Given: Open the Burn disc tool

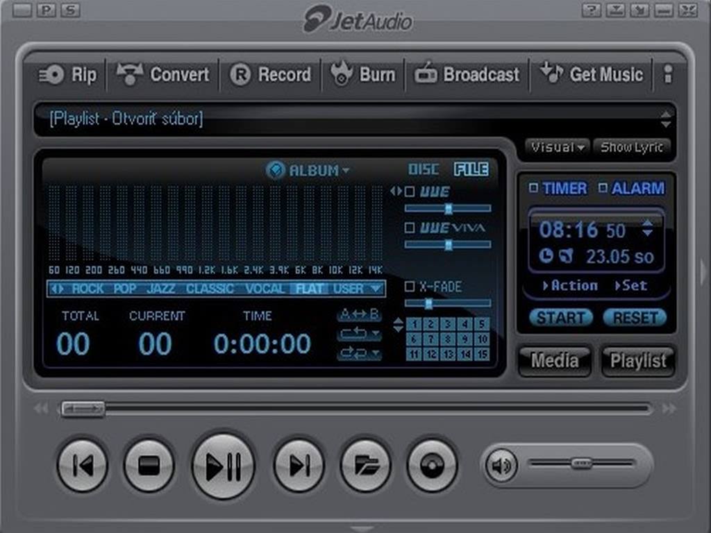Looking at the screenshot, I should point(362,74).
